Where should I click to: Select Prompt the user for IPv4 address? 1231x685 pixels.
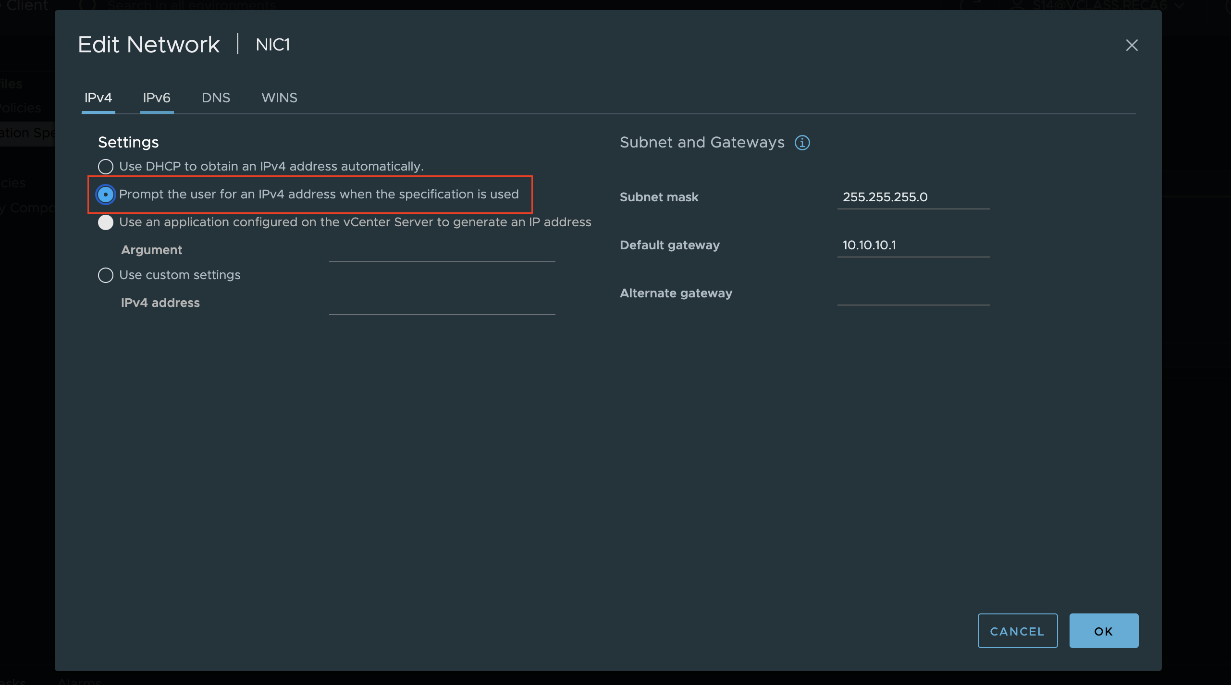point(106,195)
